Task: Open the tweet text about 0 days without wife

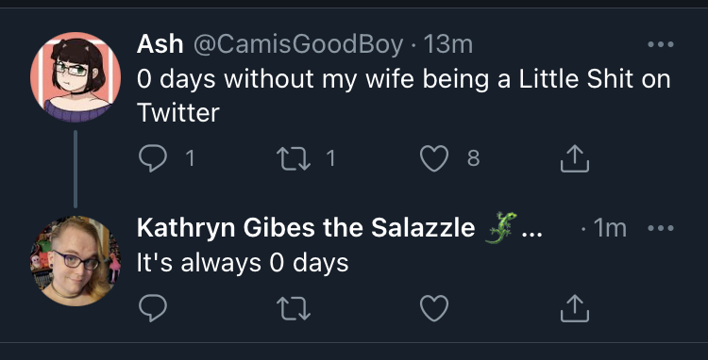Action: click(404, 95)
